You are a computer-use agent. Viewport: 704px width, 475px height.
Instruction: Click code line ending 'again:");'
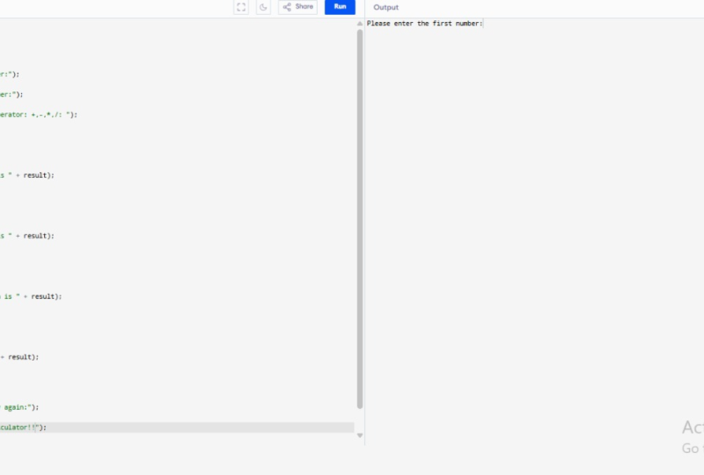(19, 407)
